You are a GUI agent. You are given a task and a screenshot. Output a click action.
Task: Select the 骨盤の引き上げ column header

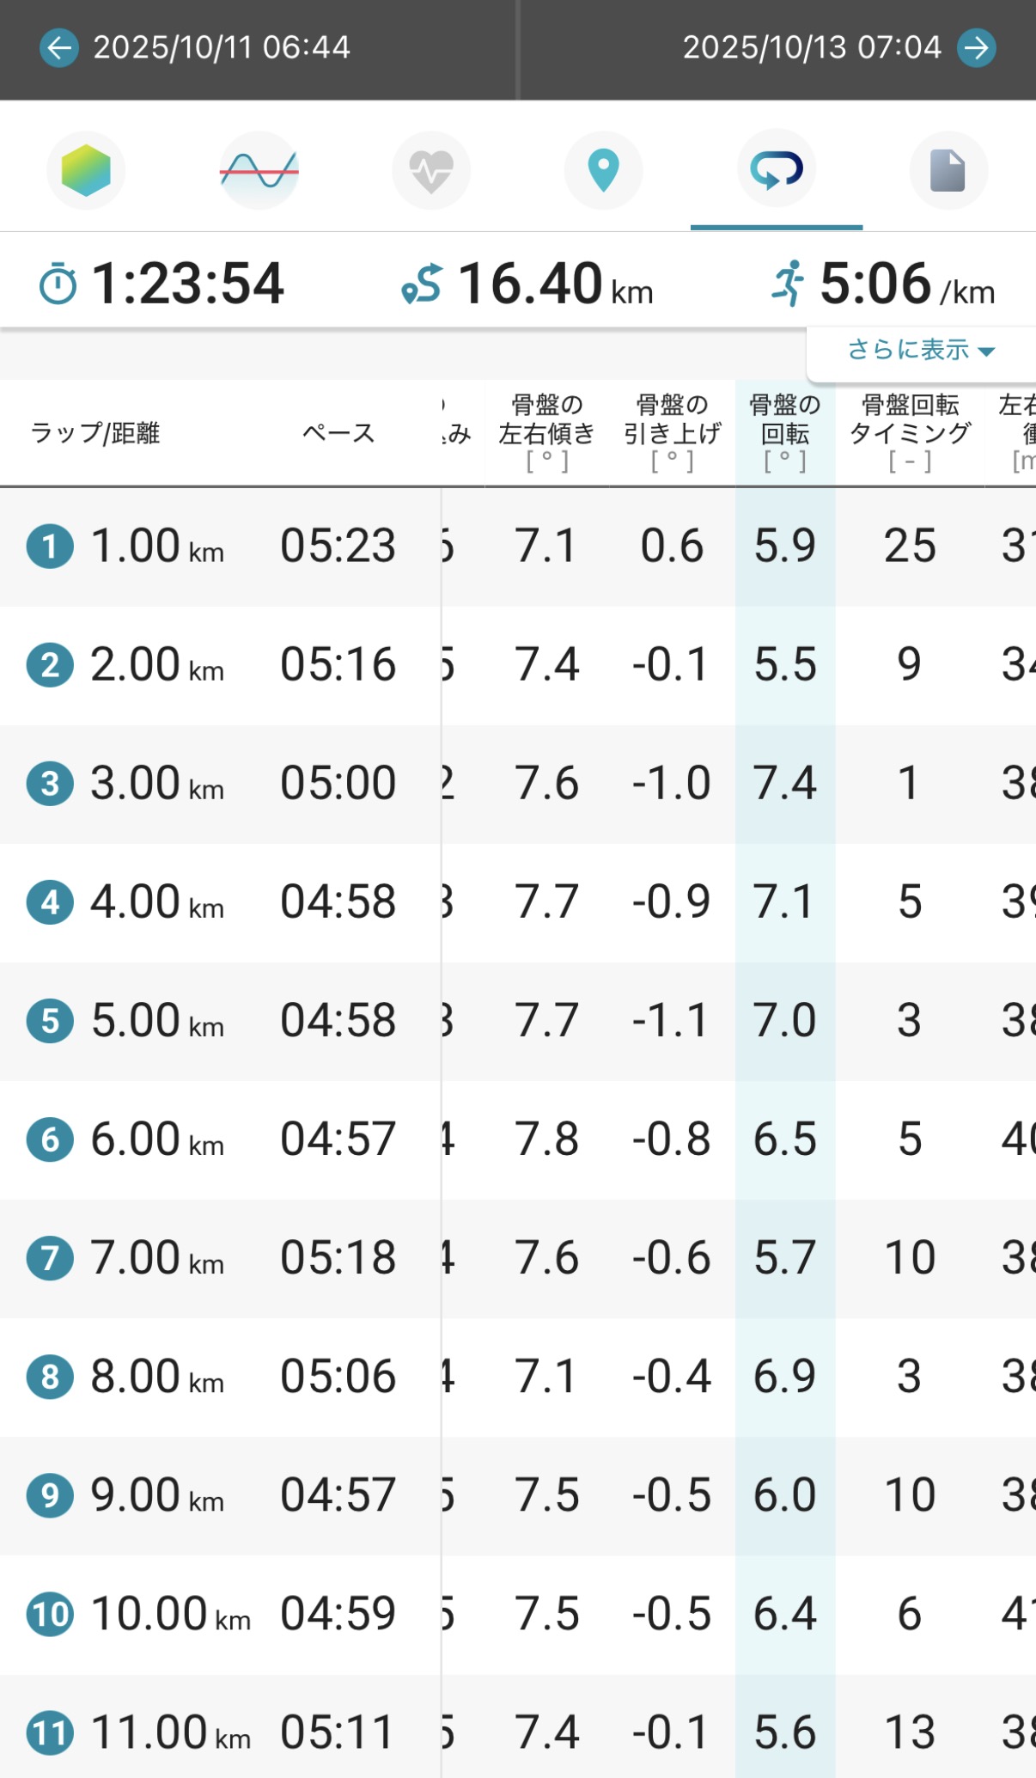pyautogui.click(x=672, y=433)
